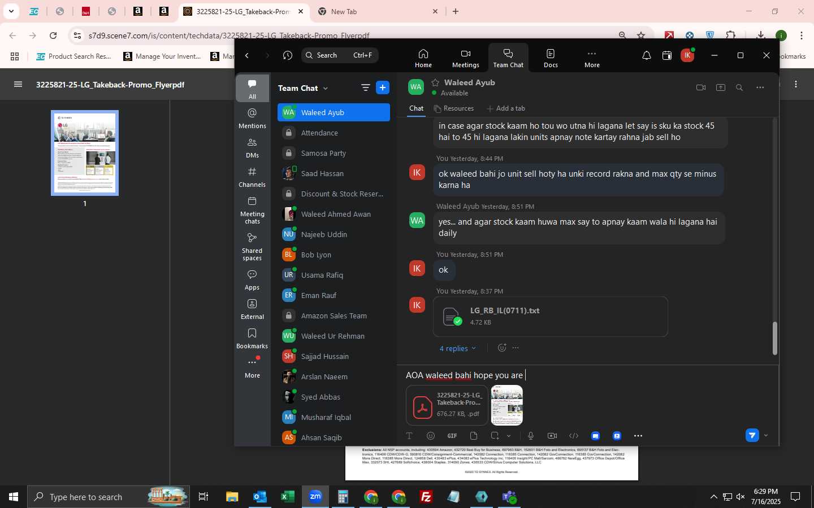This screenshot has height=508, width=814.
Task: Click the attached flyer image preview in the composer
Action: click(x=507, y=405)
